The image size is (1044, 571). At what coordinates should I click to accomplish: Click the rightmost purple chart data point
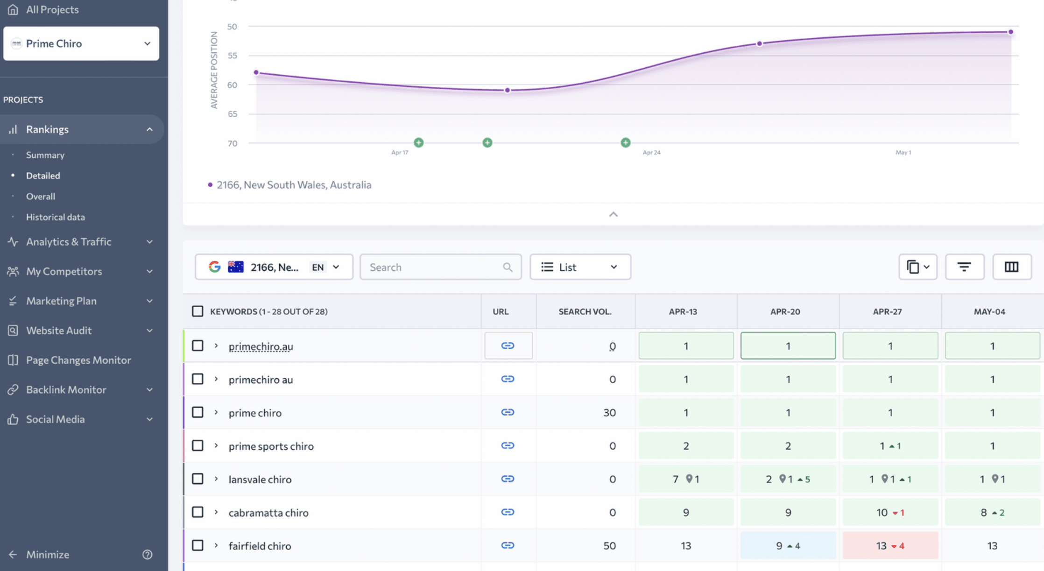[x=1010, y=32]
